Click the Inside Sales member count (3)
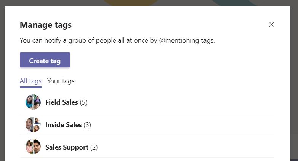Viewport: 298px width, 161px height. [87, 124]
